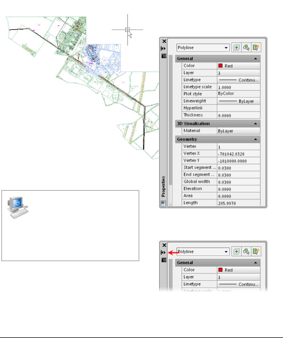The height and width of the screenshot is (338, 283).
Task: Edit the Global width value 0.0300
Action: [x=238, y=182]
